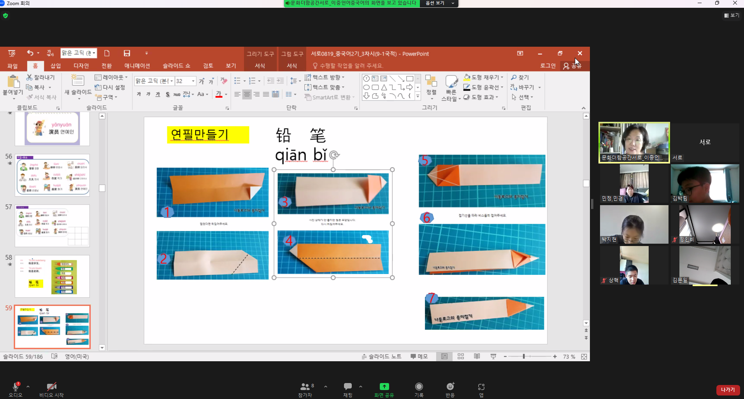The height and width of the screenshot is (399, 744).
Task: Click the Slide Sorter view icon
Action: tap(461, 357)
